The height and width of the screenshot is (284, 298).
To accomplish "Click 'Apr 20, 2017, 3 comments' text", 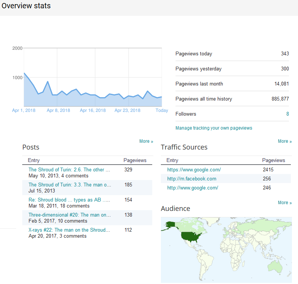I will [57, 236].
